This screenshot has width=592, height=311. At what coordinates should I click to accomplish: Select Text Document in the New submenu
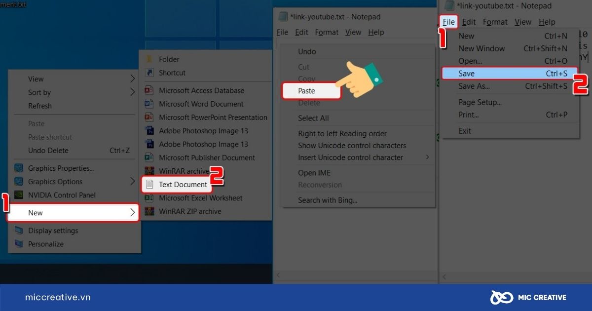click(x=183, y=184)
